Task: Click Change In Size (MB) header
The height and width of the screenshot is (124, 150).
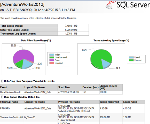Action: (111, 87)
